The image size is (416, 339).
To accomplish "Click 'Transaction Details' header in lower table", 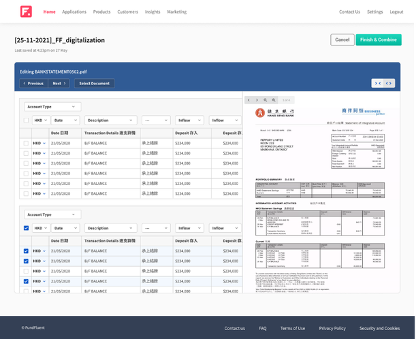I will click(110, 240).
